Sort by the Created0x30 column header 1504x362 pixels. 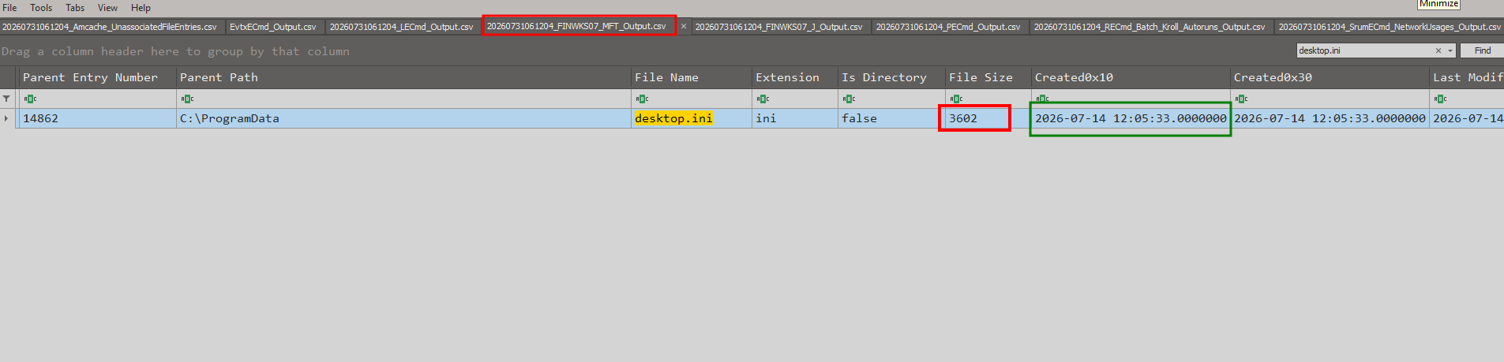pyautogui.click(x=1330, y=77)
